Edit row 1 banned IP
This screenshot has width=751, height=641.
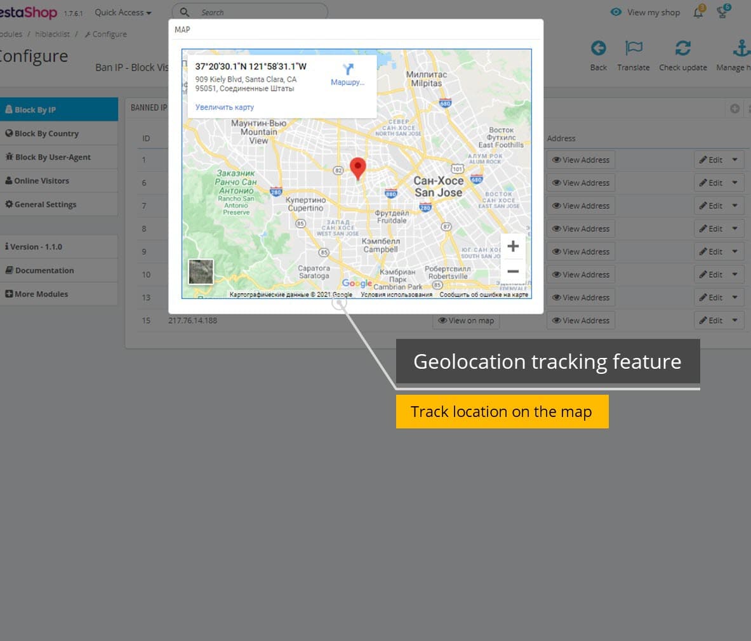click(x=711, y=160)
